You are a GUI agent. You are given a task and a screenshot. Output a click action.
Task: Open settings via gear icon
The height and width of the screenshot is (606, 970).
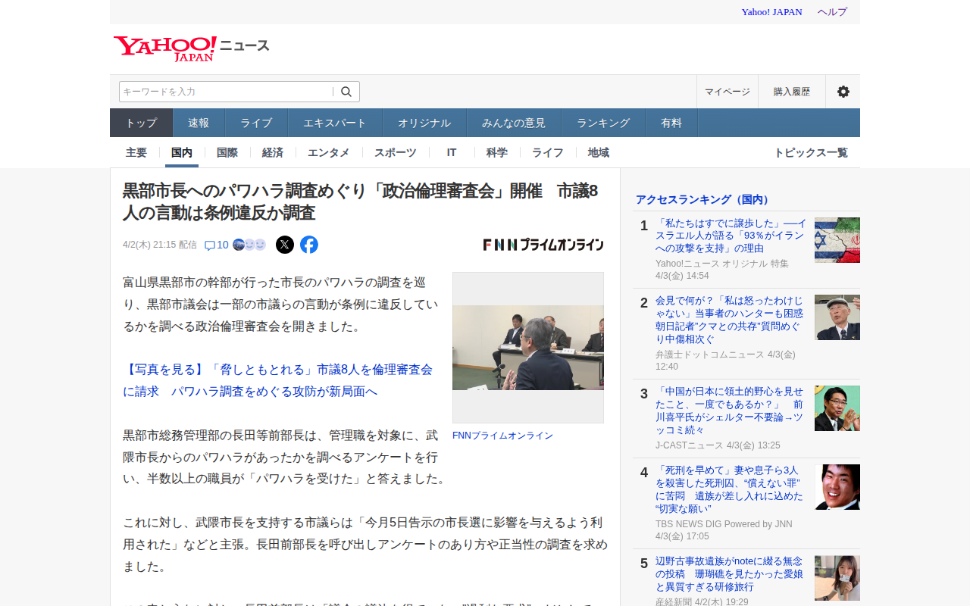[843, 92]
